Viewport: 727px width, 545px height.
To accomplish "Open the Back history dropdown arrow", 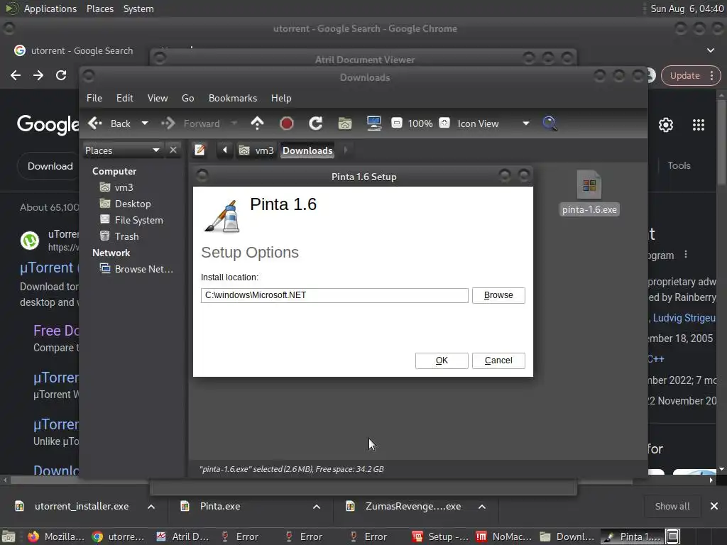I will tap(145, 123).
